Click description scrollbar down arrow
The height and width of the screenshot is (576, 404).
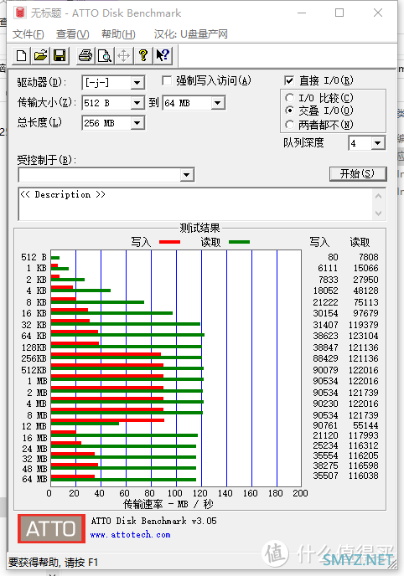pyautogui.click(x=378, y=213)
